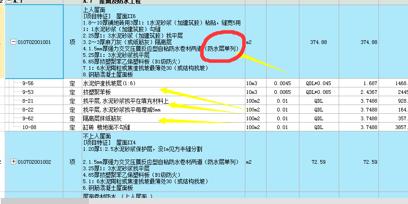
Task: Select quota code 9-62
Action: pyautogui.click(x=28, y=118)
